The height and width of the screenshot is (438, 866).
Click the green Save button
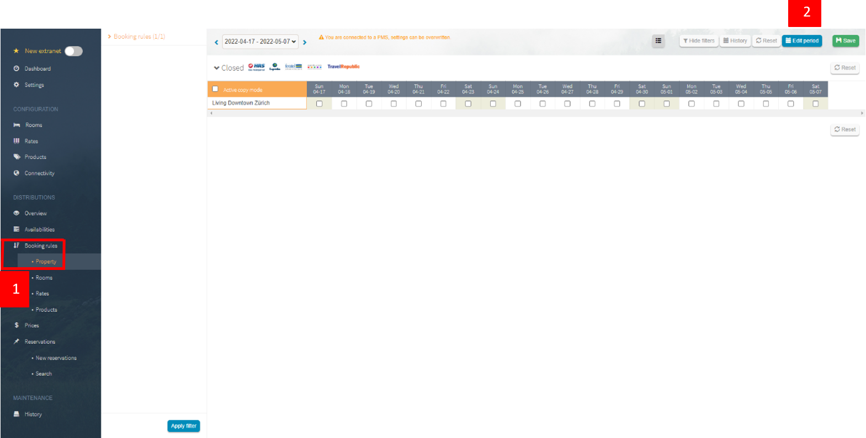(x=846, y=41)
